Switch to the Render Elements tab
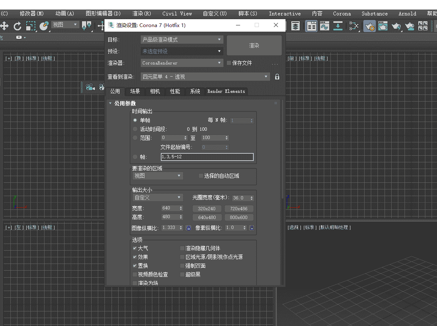437x326 pixels. click(226, 92)
